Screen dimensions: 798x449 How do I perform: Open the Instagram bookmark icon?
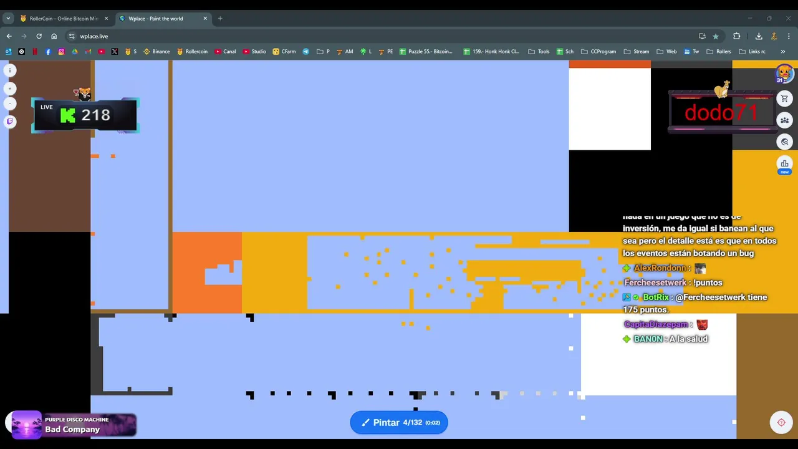pos(61,52)
